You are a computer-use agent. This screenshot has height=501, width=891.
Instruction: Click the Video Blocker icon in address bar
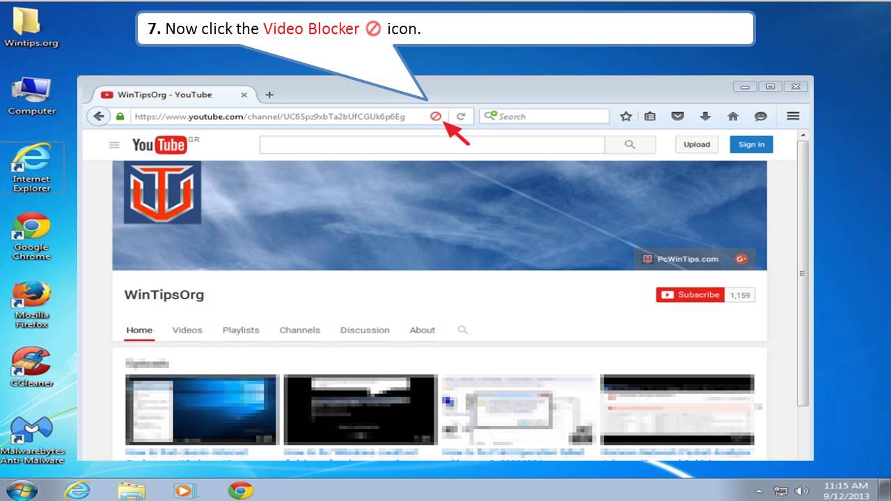tap(435, 116)
